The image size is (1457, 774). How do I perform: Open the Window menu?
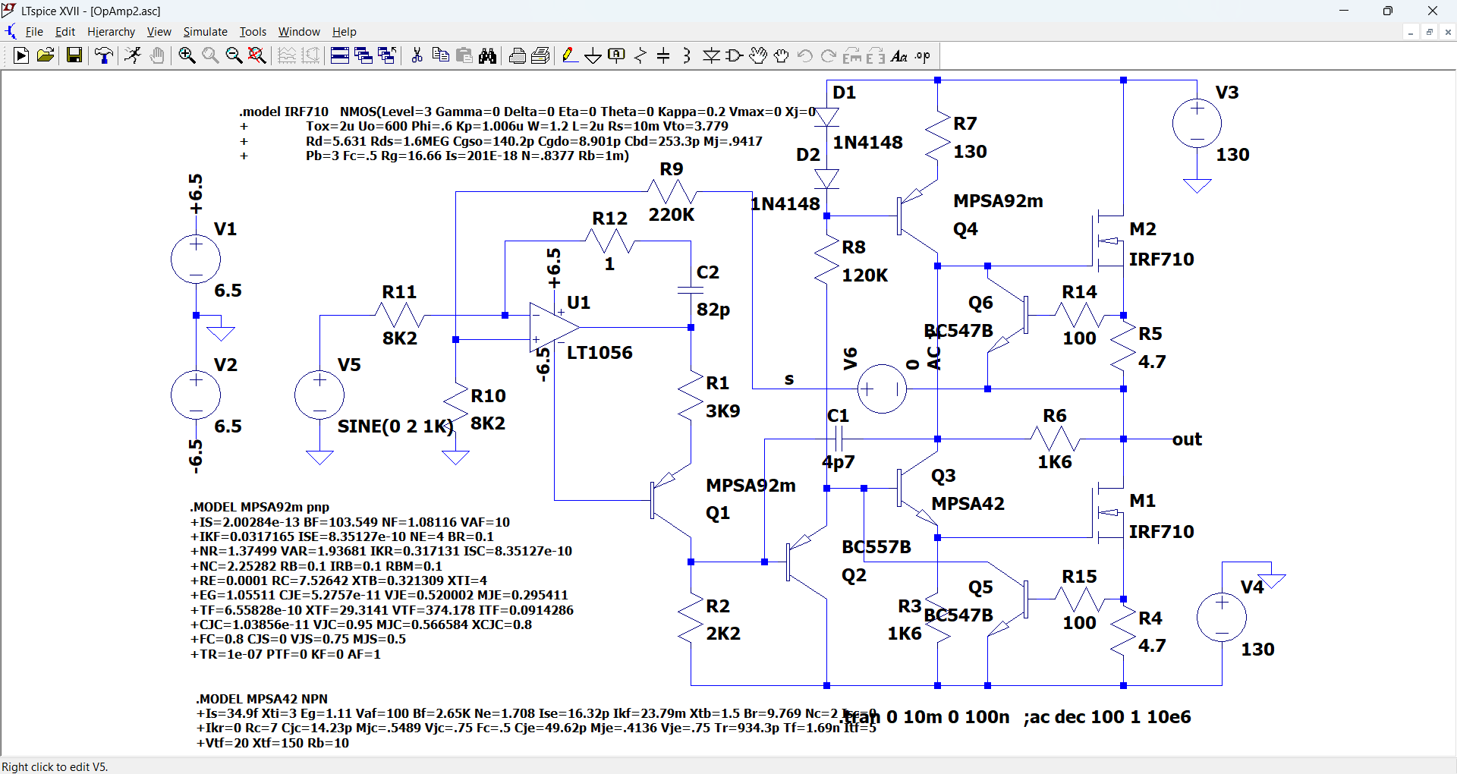299,32
